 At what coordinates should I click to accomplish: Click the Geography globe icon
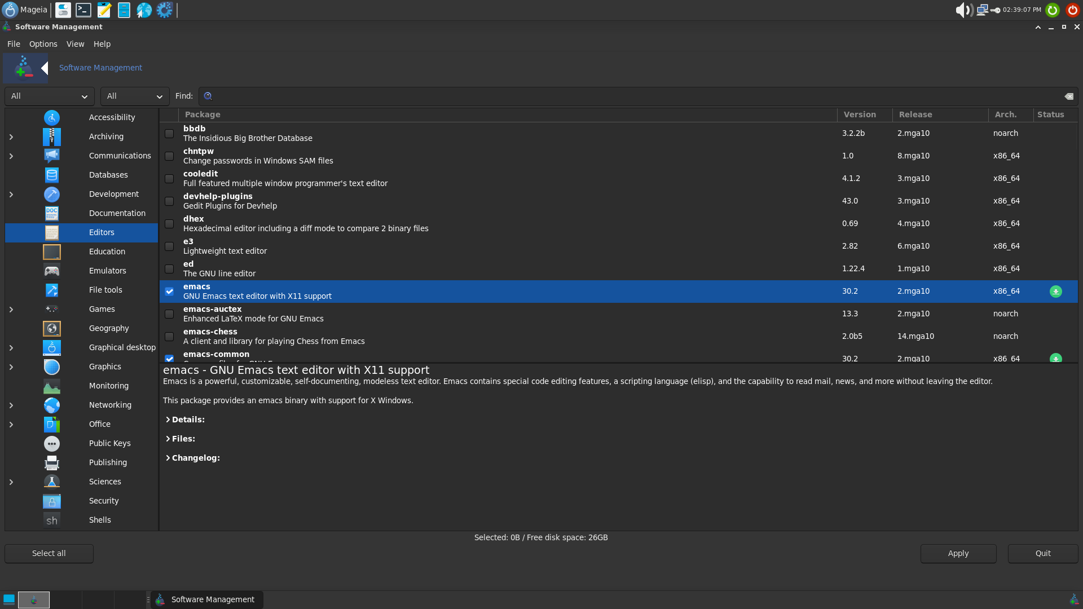coord(51,328)
